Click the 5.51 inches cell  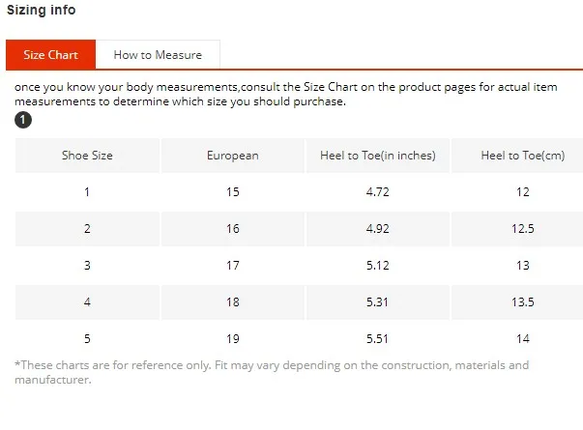coord(378,339)
